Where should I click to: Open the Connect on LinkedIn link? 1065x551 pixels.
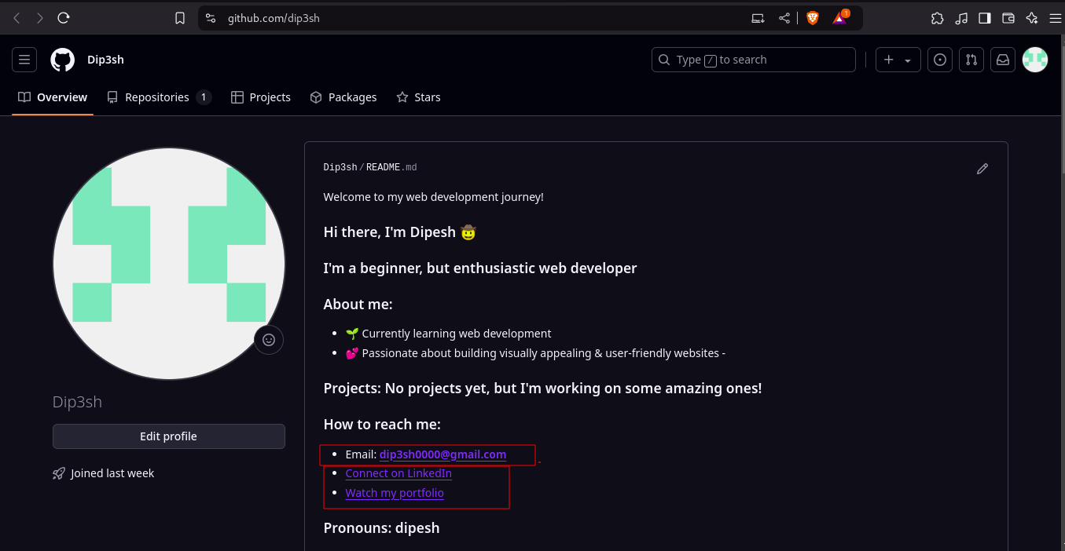pos(398,473)
